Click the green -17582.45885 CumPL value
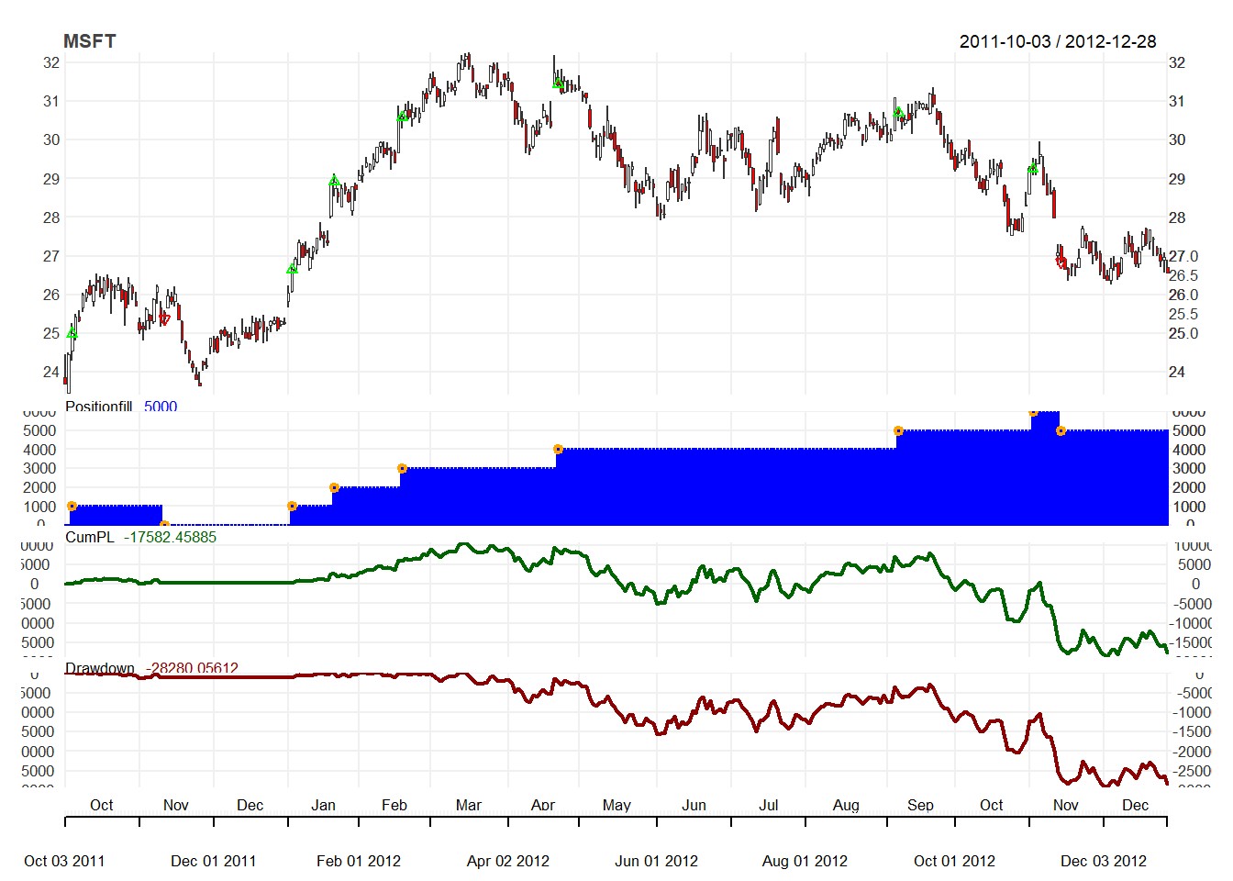This screenshot has height=881, width=1233. point(171,538)
